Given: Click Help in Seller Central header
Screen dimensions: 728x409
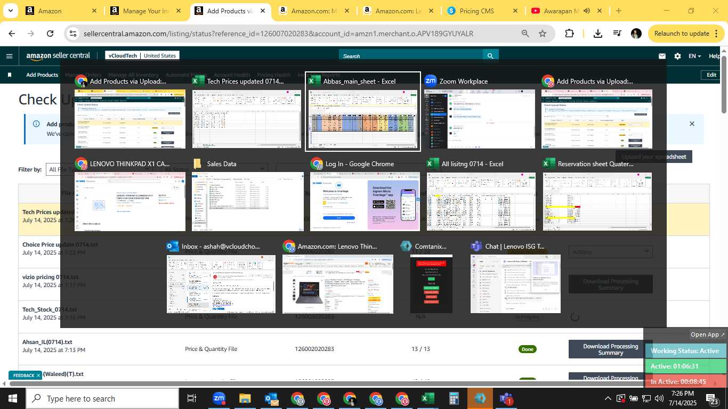Looking at the screenshot, I should coord(715,56).
